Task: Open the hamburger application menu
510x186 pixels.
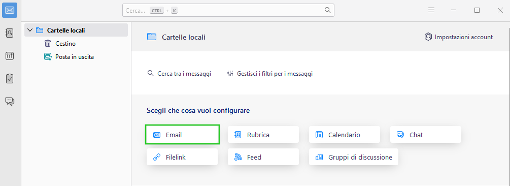Action: 431,10
